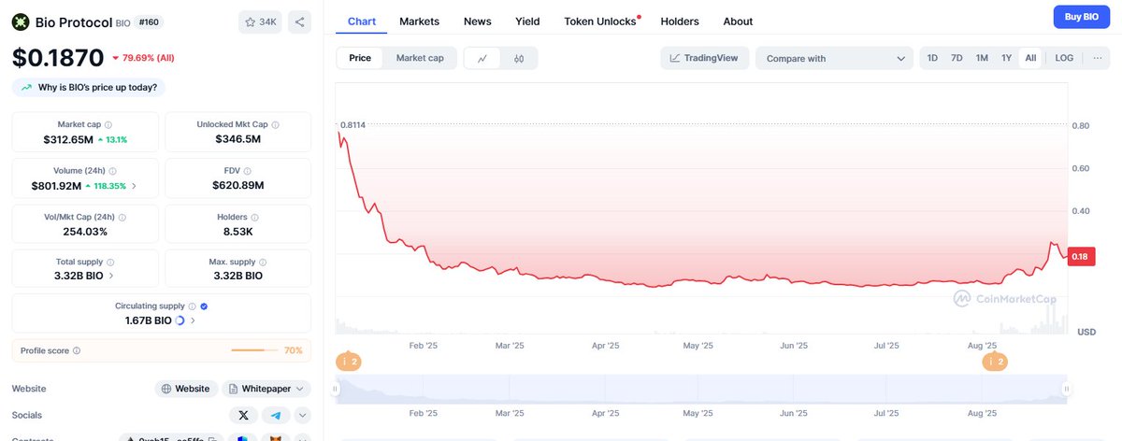Viewport: 1122px width, 441px height.
Task: Set chart range to 1D
Action: coord(932,58)
